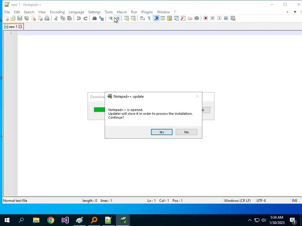Viewport: 302px width, 226px height.
Task: Click the green download progress bar
Action: click(x=99, y=110)
